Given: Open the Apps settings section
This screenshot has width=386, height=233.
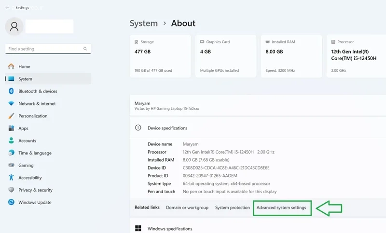Looking at the screenshot, I should click(48, 128).
